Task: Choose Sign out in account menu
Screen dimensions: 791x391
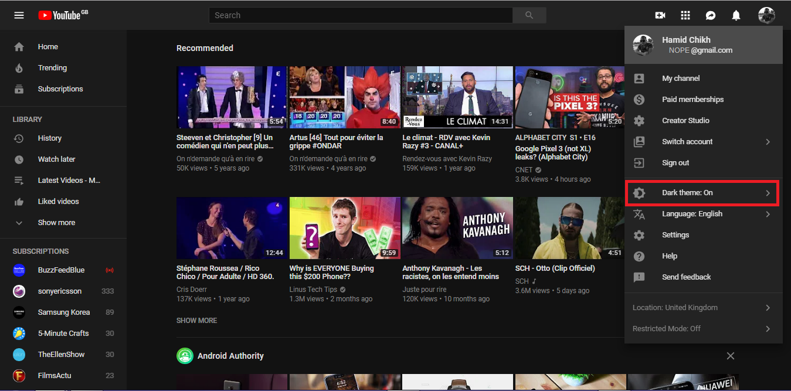Action: (x=675, y=163)
